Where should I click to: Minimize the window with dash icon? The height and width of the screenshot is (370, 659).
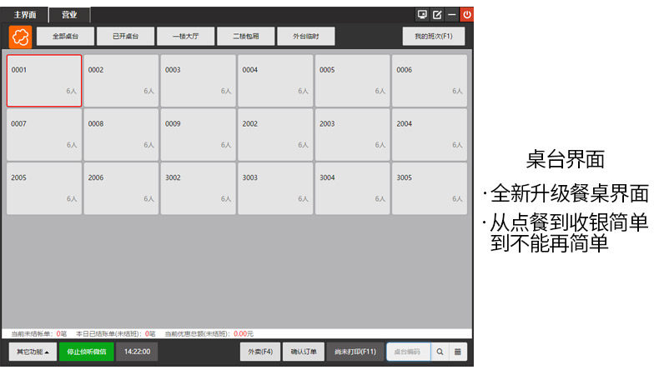point(452,15)
